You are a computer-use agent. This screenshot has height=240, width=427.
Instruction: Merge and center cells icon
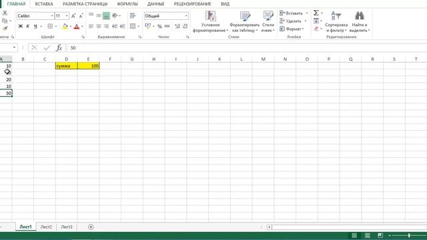[x=133, y=27]
